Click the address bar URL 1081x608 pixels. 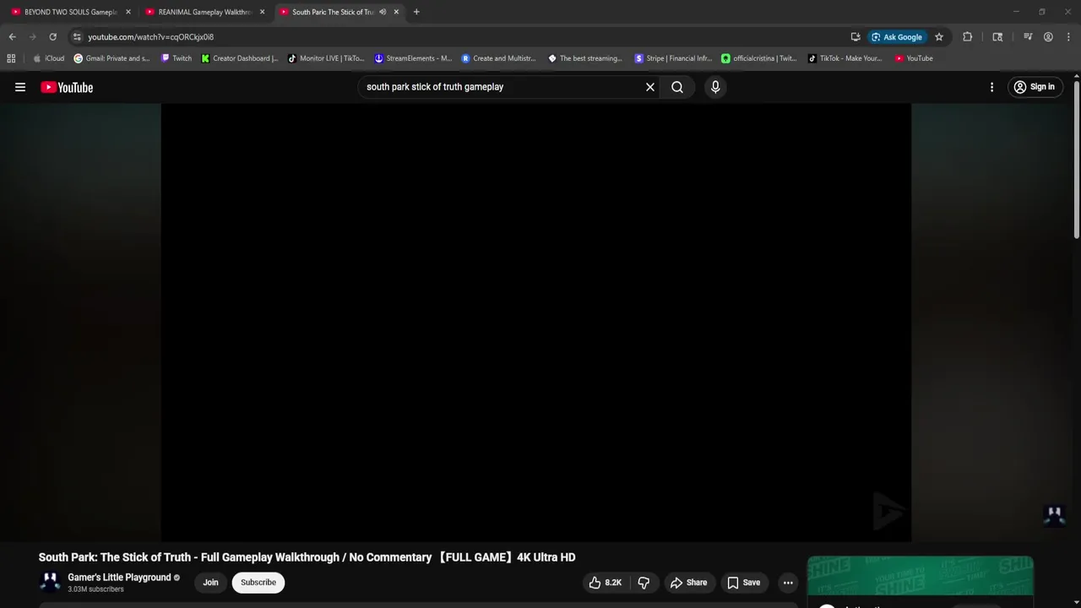[x=150, y=37]
